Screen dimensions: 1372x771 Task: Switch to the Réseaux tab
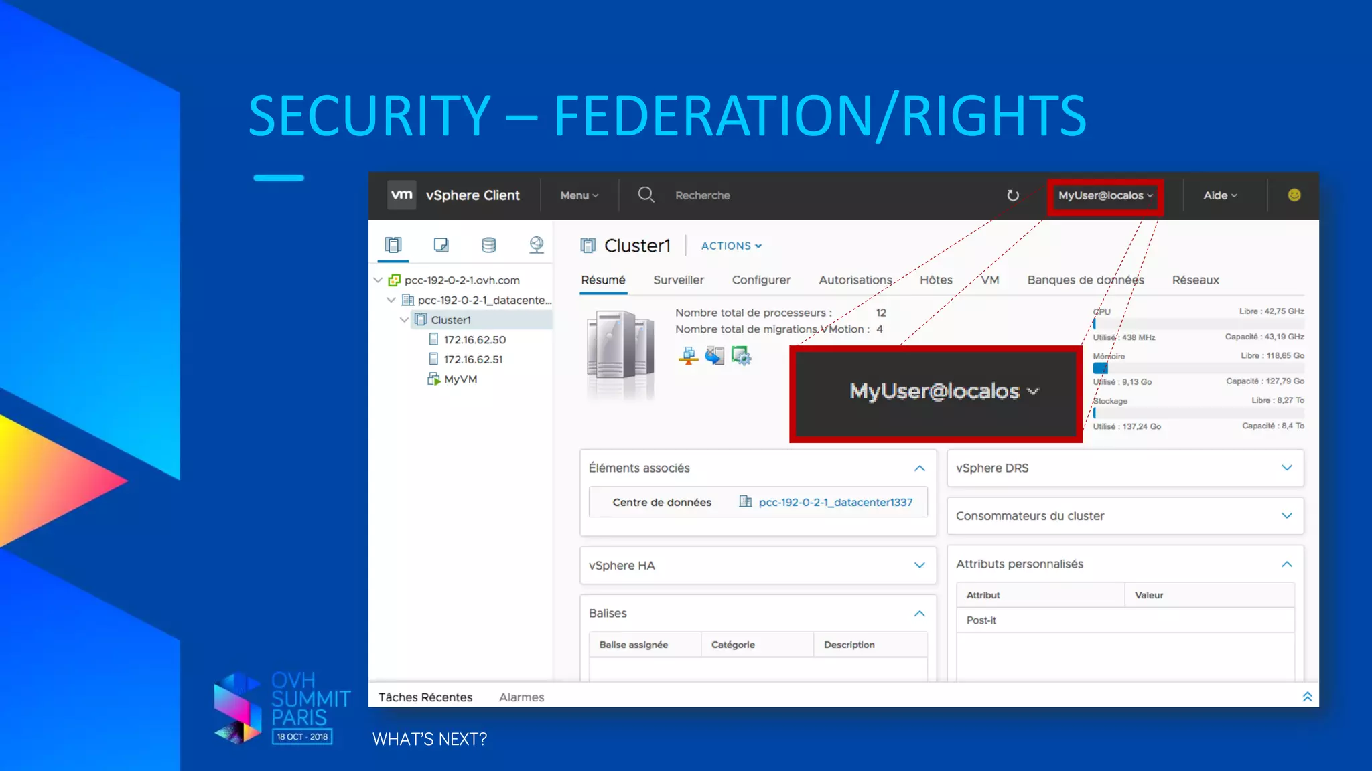pos(1195,280)
